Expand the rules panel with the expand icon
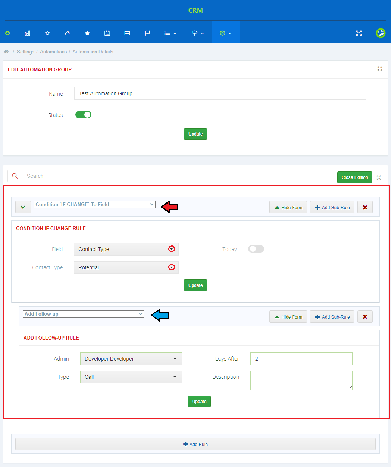391x467 pixels. click(379, 177)
